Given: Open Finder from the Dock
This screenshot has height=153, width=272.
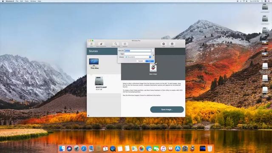Looking at the screenshot, I should click(62, 149).
